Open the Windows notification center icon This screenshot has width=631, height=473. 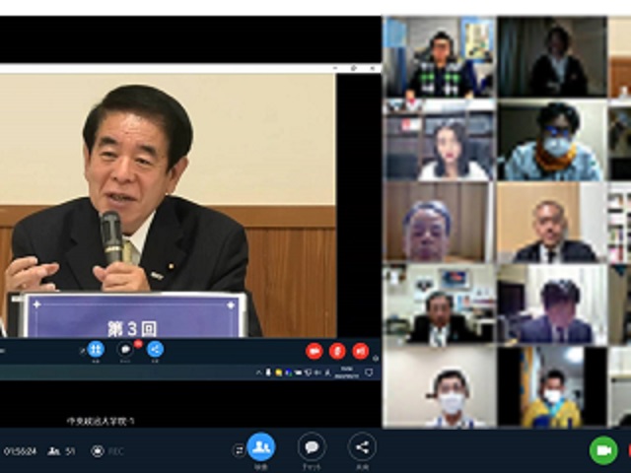coord(369,372)
